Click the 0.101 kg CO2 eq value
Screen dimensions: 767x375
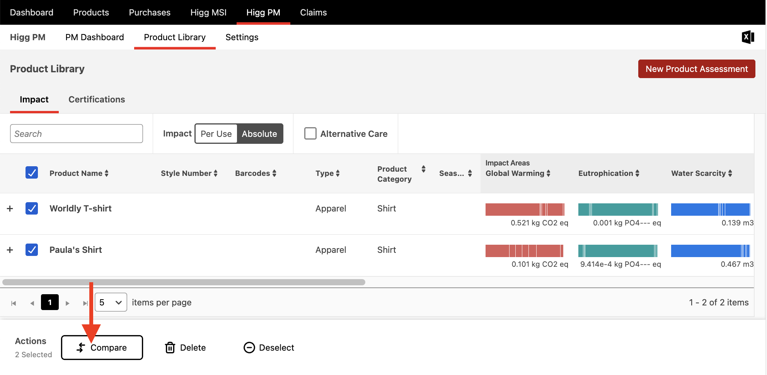tap(540, 264)
